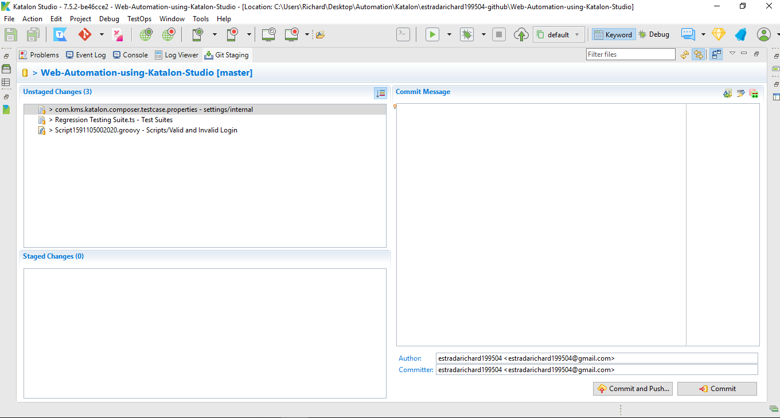Toggle sort order in Unstaged Changes
Image resolution: width=780 pixels, height=418 pixels.
[x=380, y=93]
